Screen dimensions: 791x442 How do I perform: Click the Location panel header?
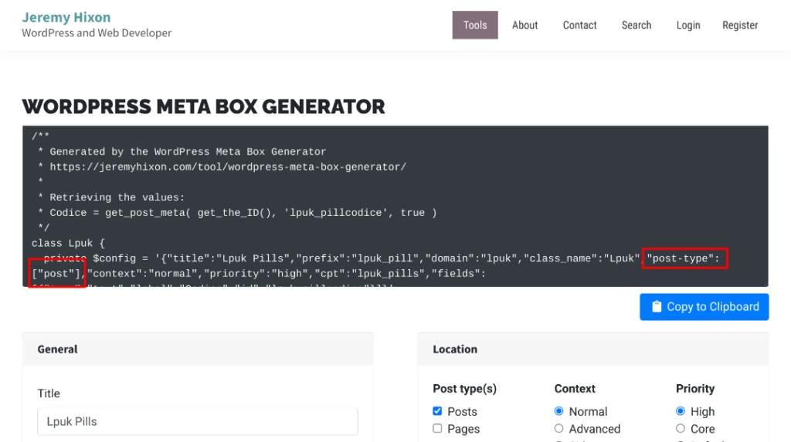(592, 349)
